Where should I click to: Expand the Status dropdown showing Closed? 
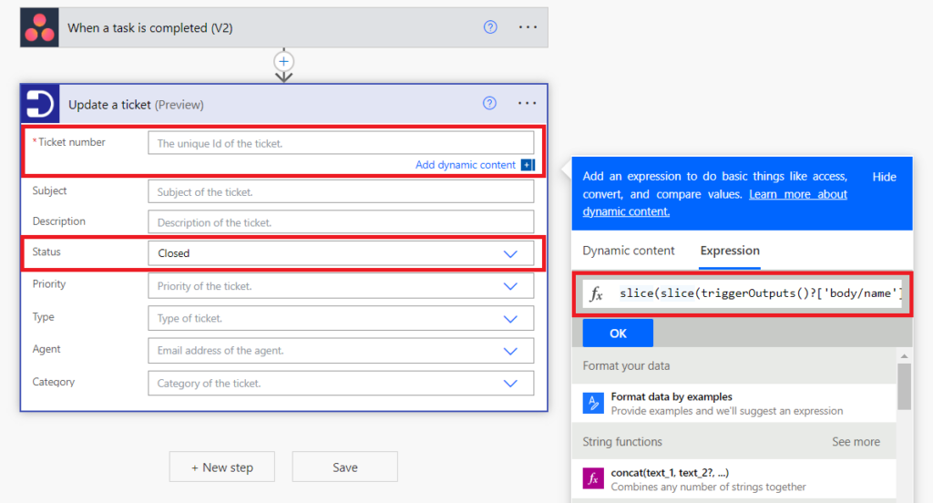pos(510,253)
